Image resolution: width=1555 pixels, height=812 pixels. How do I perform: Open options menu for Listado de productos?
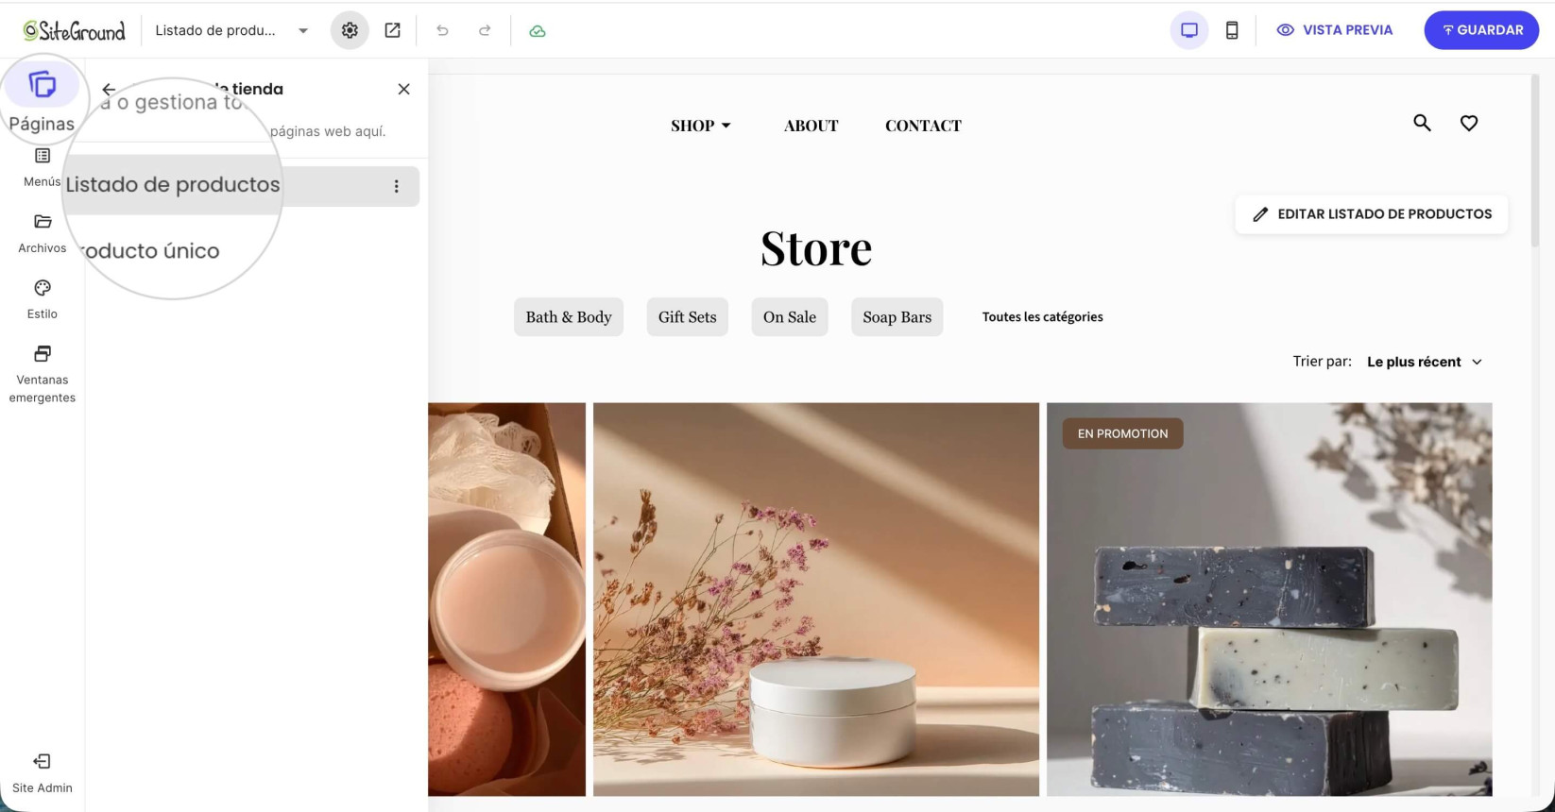coord(396,186)
